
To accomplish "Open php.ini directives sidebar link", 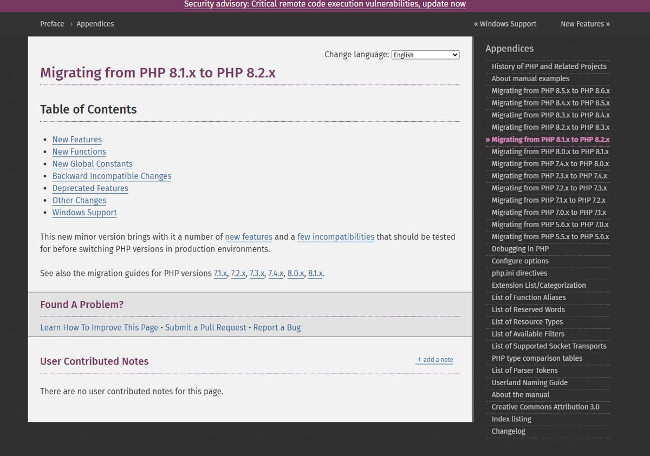I will click(x=519, y=273).
